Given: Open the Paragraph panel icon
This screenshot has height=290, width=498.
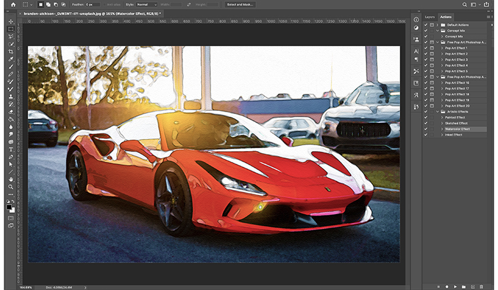Looking at the screenshot, I should [416, 59].
